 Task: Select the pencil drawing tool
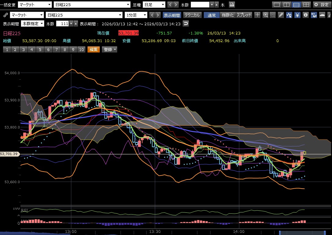tap(281, 15)
